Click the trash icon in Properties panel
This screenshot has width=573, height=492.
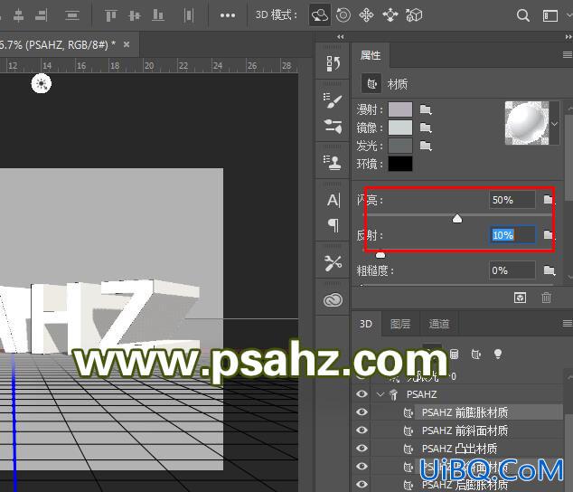pyautogui.click(x=546, y=298)
